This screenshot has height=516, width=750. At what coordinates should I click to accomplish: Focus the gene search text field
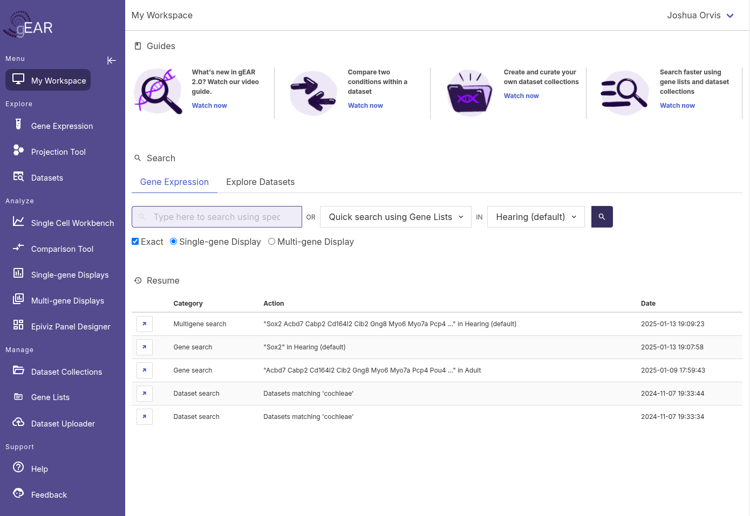point(217,217)
